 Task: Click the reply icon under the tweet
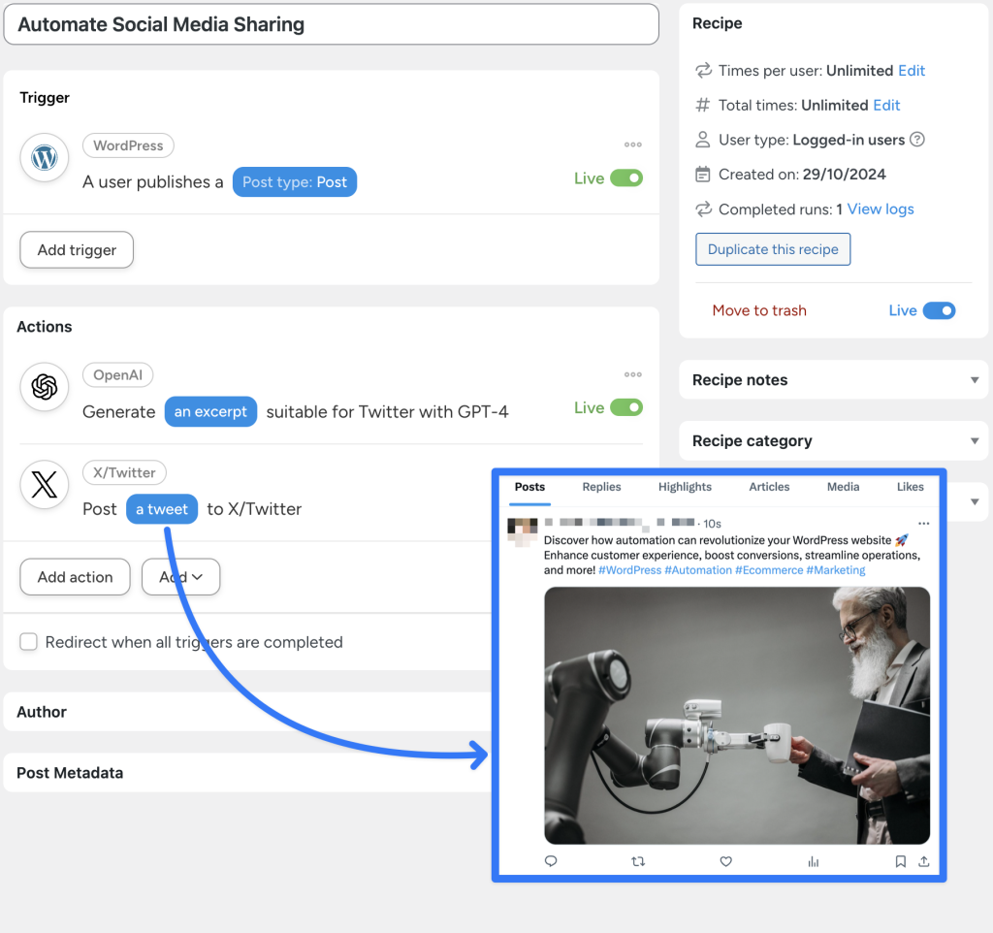[x=551, y=861]
